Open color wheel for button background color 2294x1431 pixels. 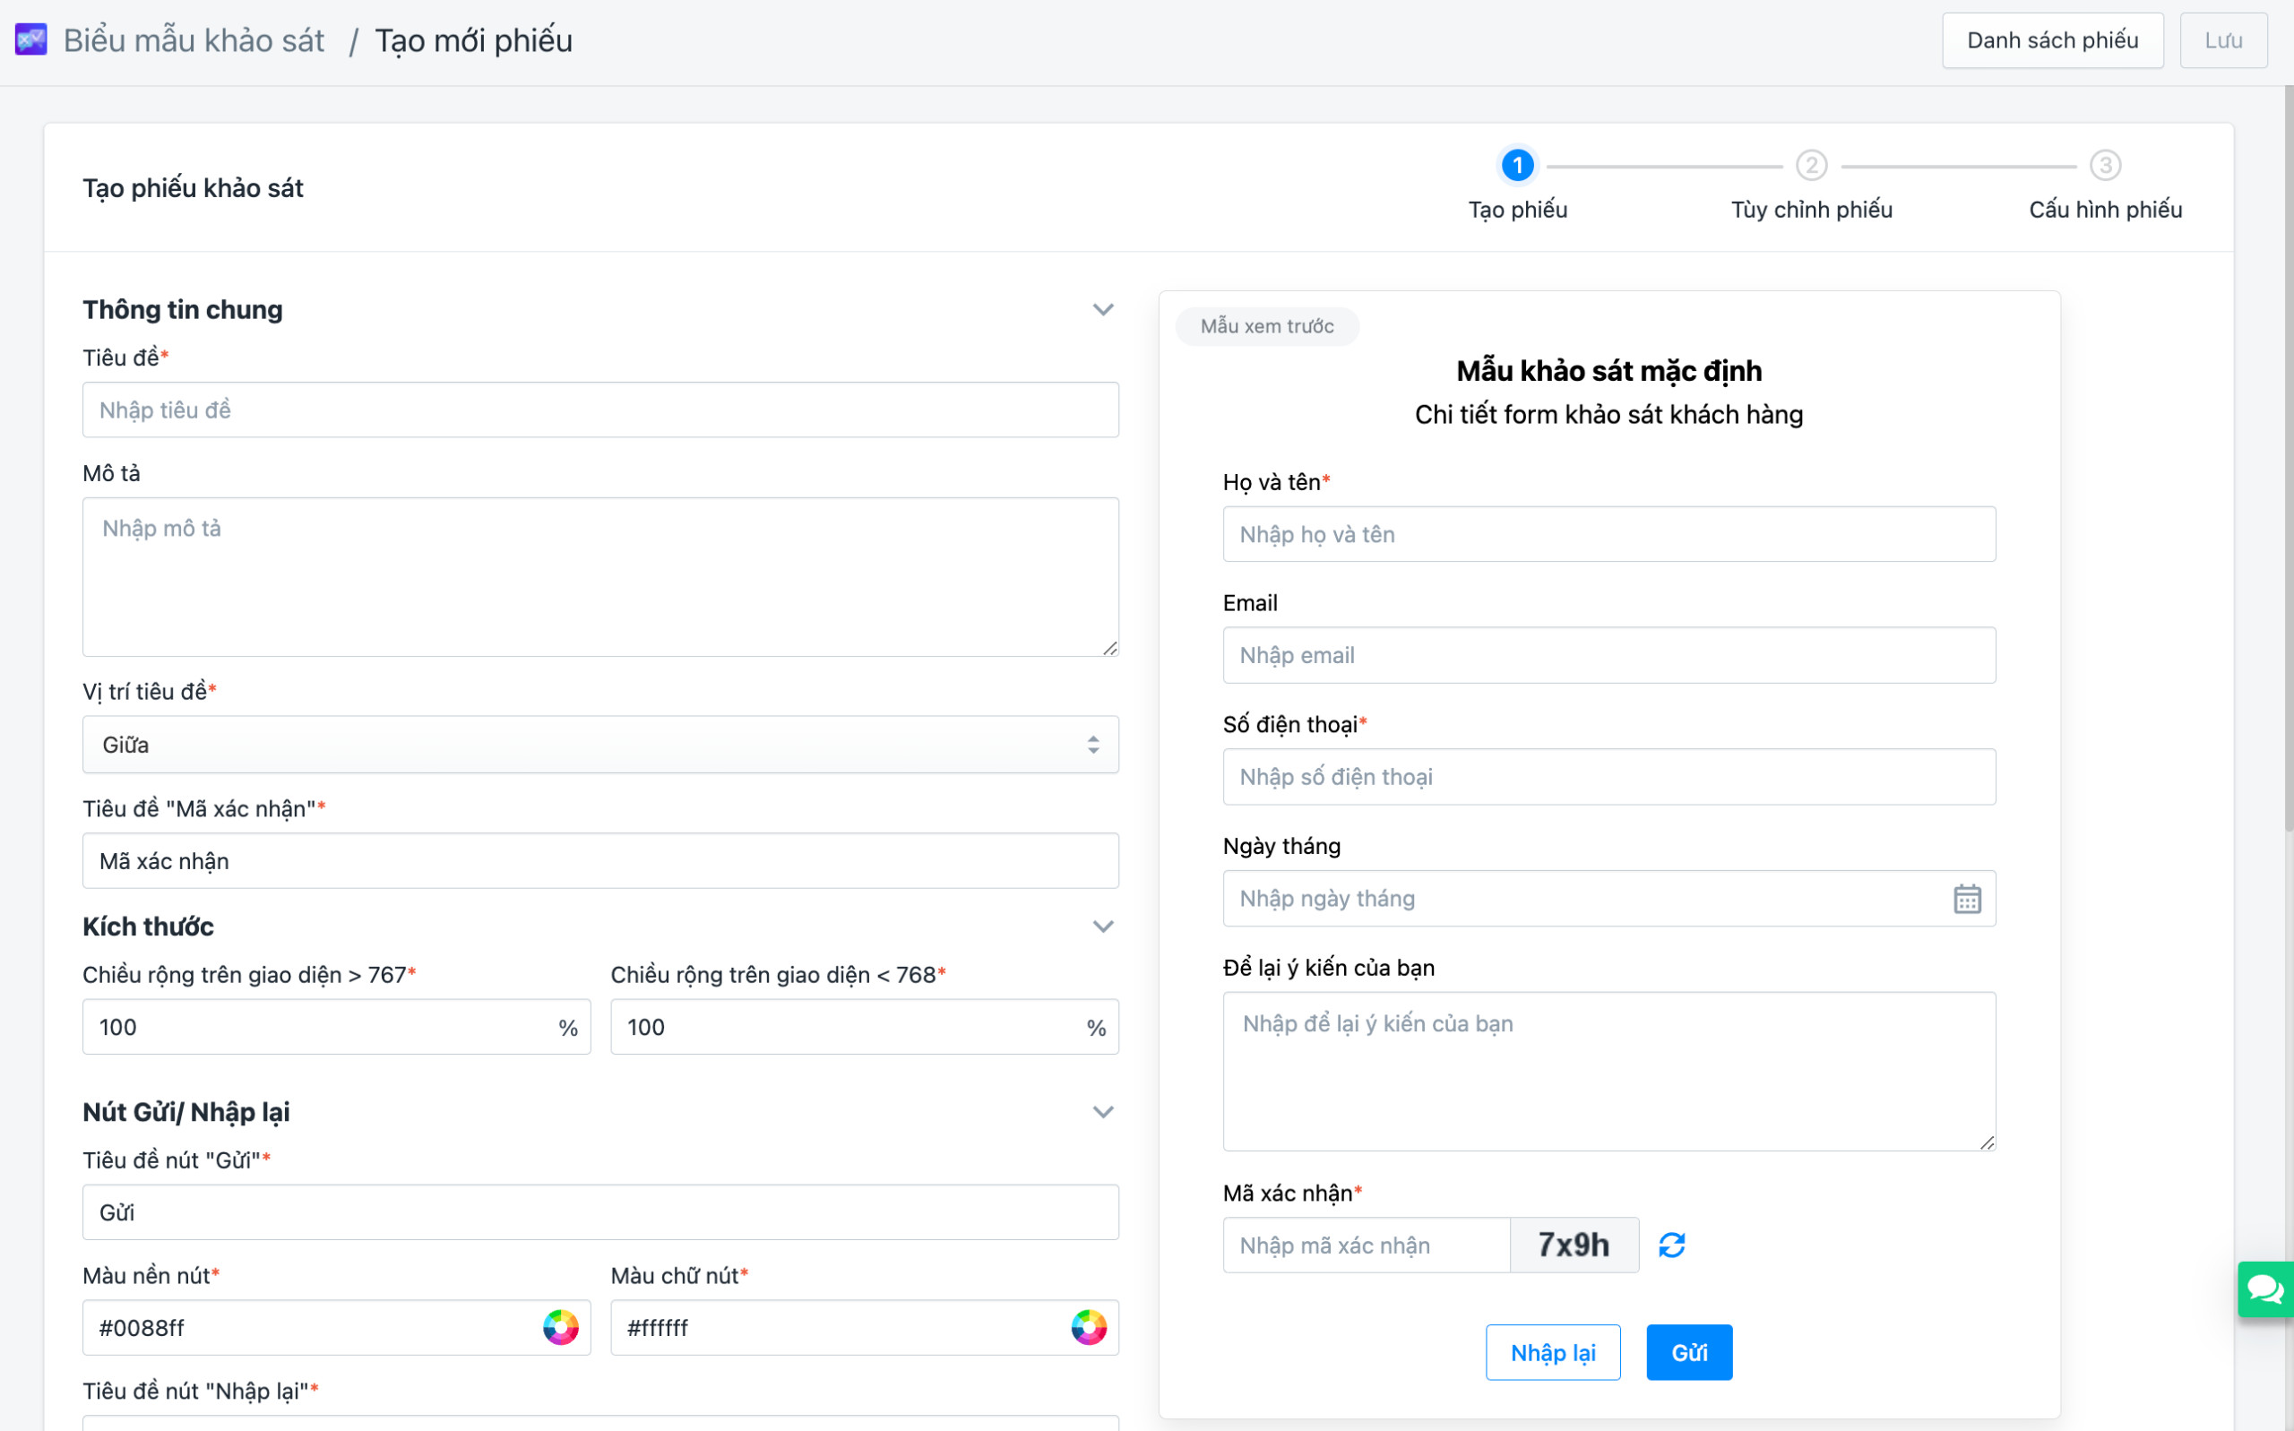pos(560,1327)
